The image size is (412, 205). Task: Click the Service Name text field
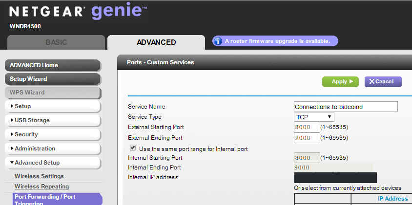346,107
